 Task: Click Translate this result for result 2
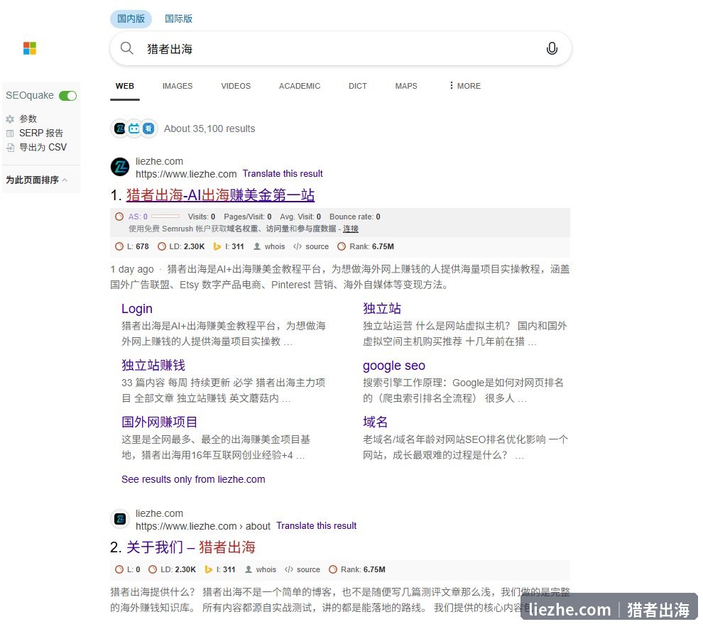[316, 526]
